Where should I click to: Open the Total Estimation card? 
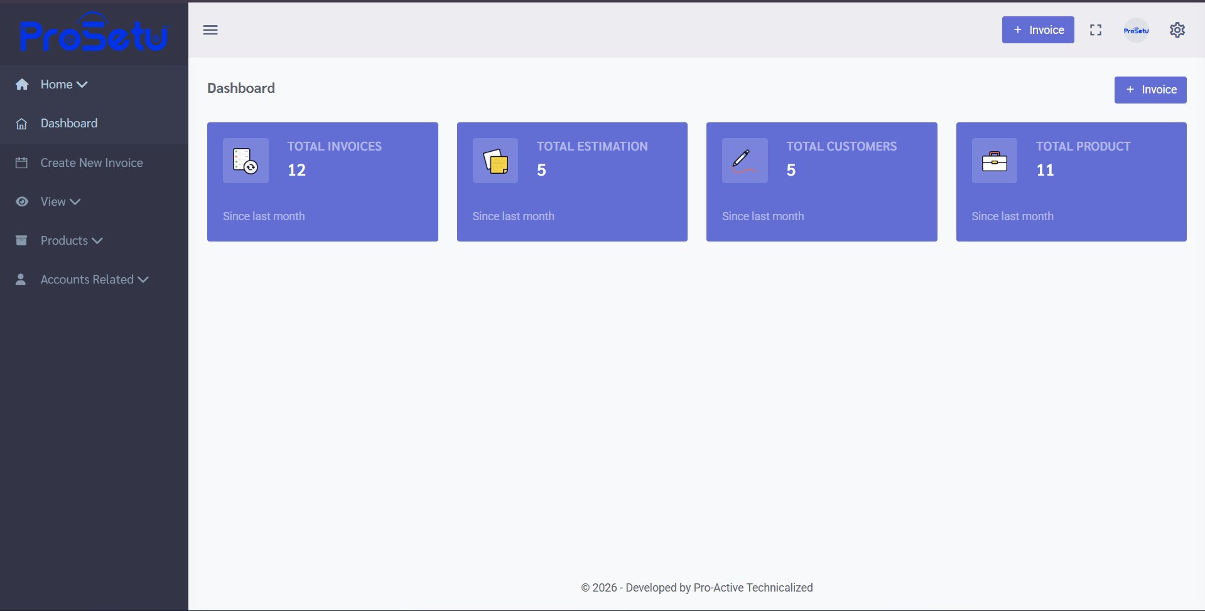(x=572, y=182)
